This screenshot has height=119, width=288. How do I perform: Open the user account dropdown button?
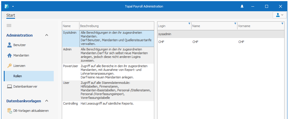coord(279,15)
